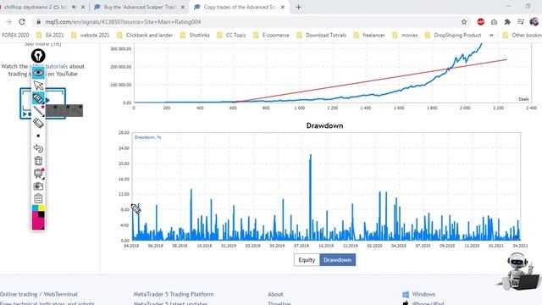
Task: Click the forward navigation arrow
Action: [8, 22]
